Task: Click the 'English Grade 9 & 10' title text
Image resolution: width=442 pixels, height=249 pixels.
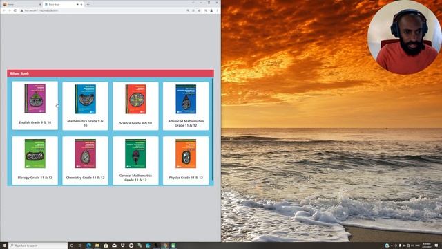Action: pyautogui.click(x=35, y=122)
